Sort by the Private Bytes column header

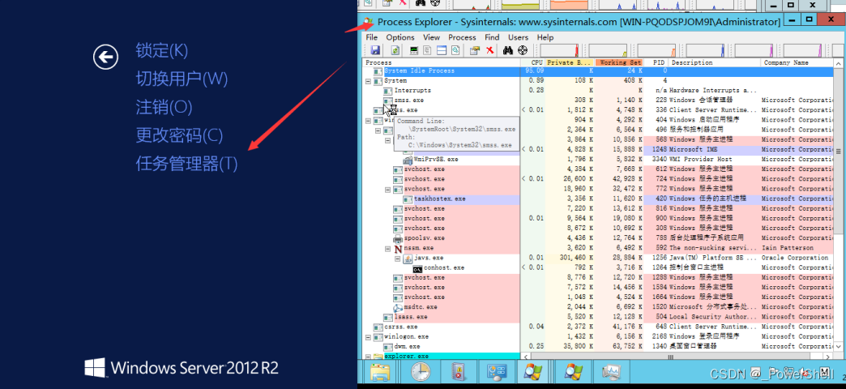tap(570, 62)
